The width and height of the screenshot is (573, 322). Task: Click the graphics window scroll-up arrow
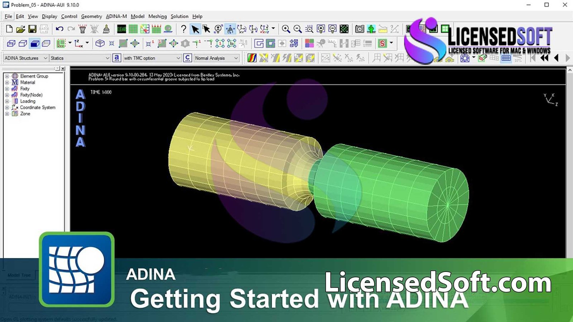[569, 70]
